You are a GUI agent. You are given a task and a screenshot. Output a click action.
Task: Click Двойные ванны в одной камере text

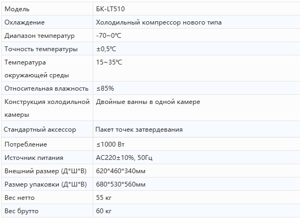[x=148, y=102]
